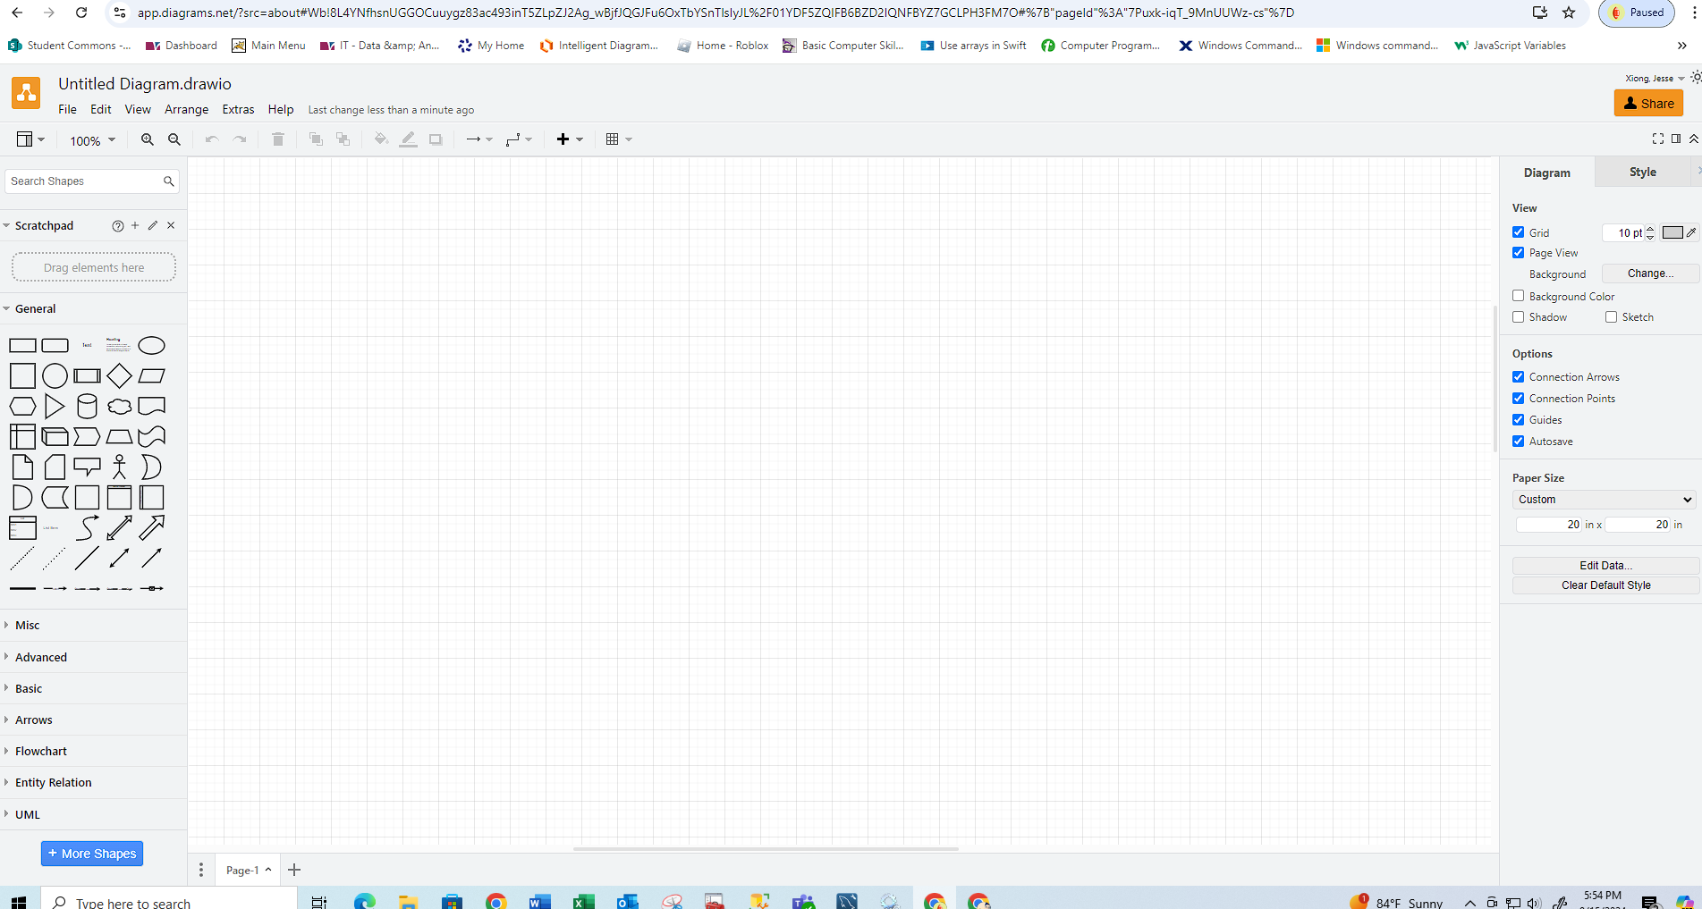This screenshot has width=1702, height=909.
Task: Select the Line Color tool
Action: coord(408,139)
